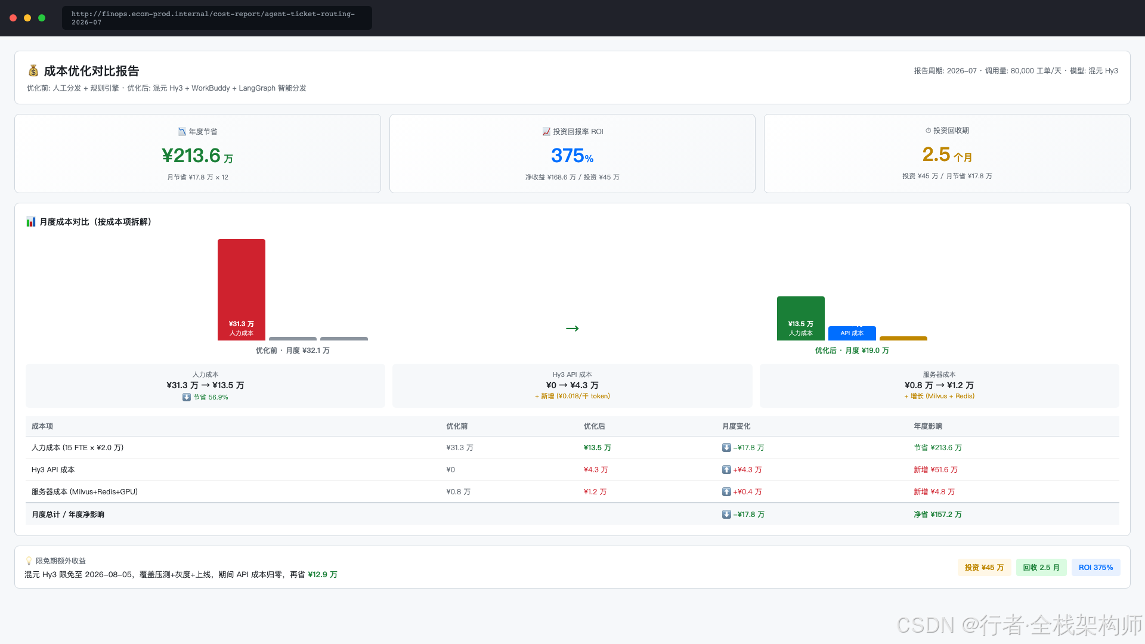
Task: Click the 成本优化对比报告 title
Action: [91, 71]
